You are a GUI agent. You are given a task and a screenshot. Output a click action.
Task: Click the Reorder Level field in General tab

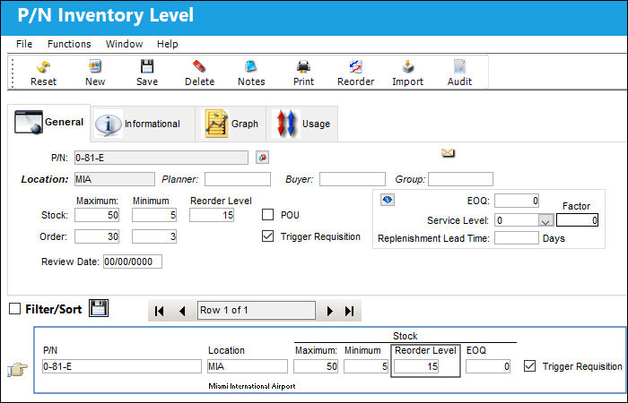212,215
